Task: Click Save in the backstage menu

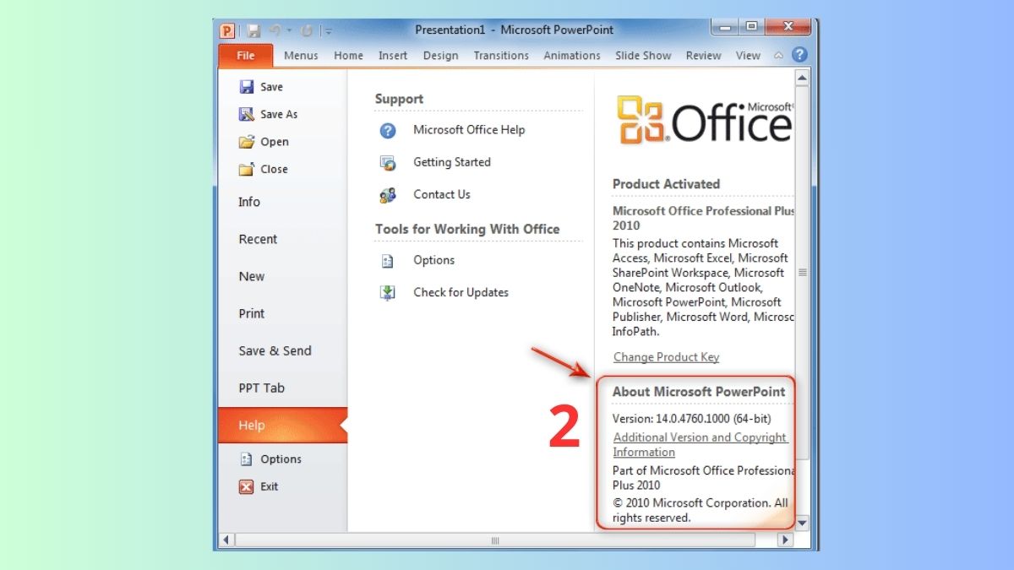Action: 271,87
